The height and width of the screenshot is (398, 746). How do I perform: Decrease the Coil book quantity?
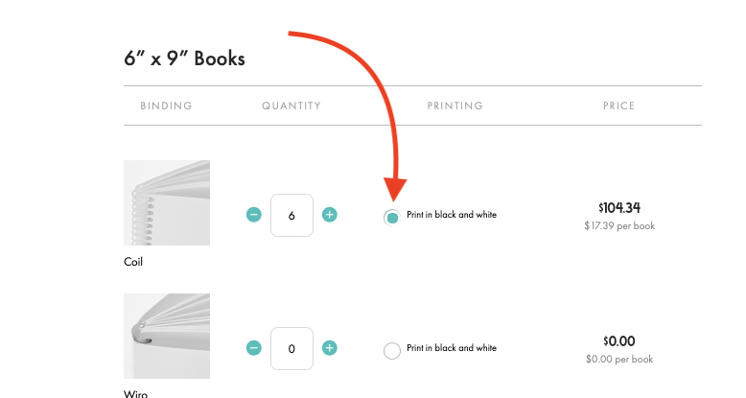click(x=254, y=215)
